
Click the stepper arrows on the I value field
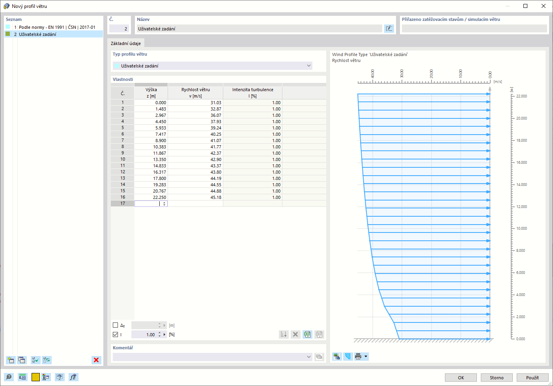coord(159,334)
